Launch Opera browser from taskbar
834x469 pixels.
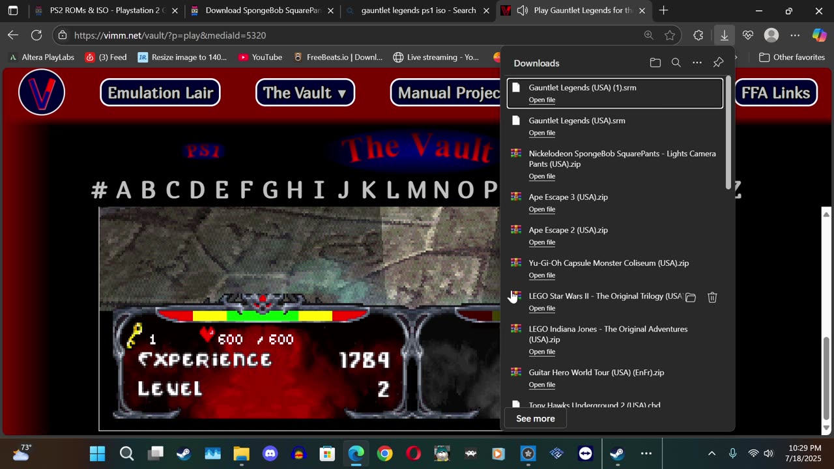tap(413, 453)
